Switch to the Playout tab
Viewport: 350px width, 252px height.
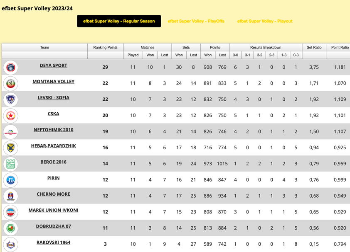[x=265, y=21]
